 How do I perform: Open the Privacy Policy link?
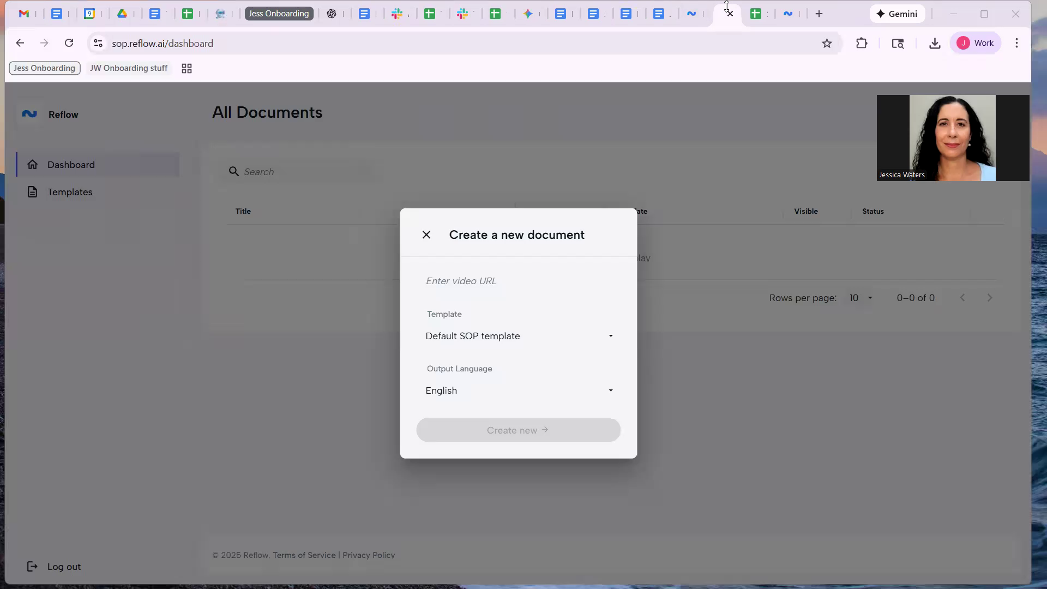pos(369,555)
